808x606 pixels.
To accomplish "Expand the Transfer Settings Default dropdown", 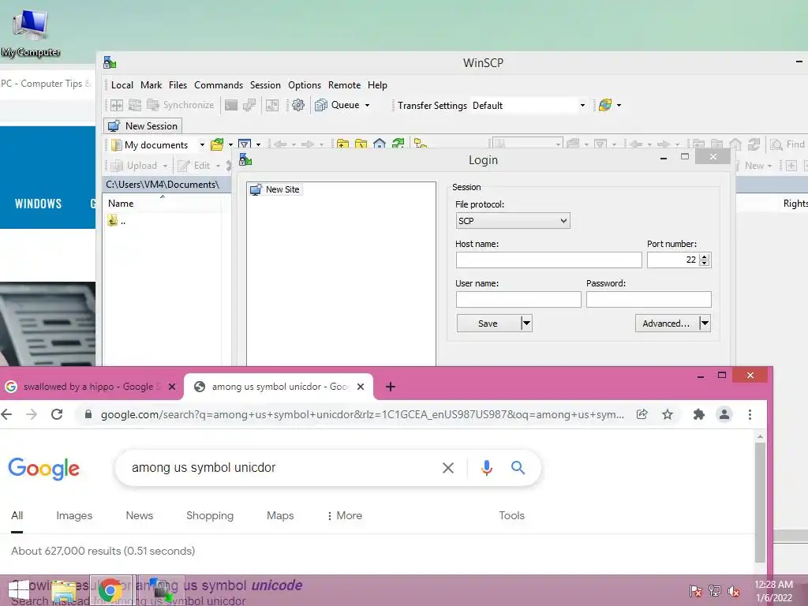I will point(582,105).
